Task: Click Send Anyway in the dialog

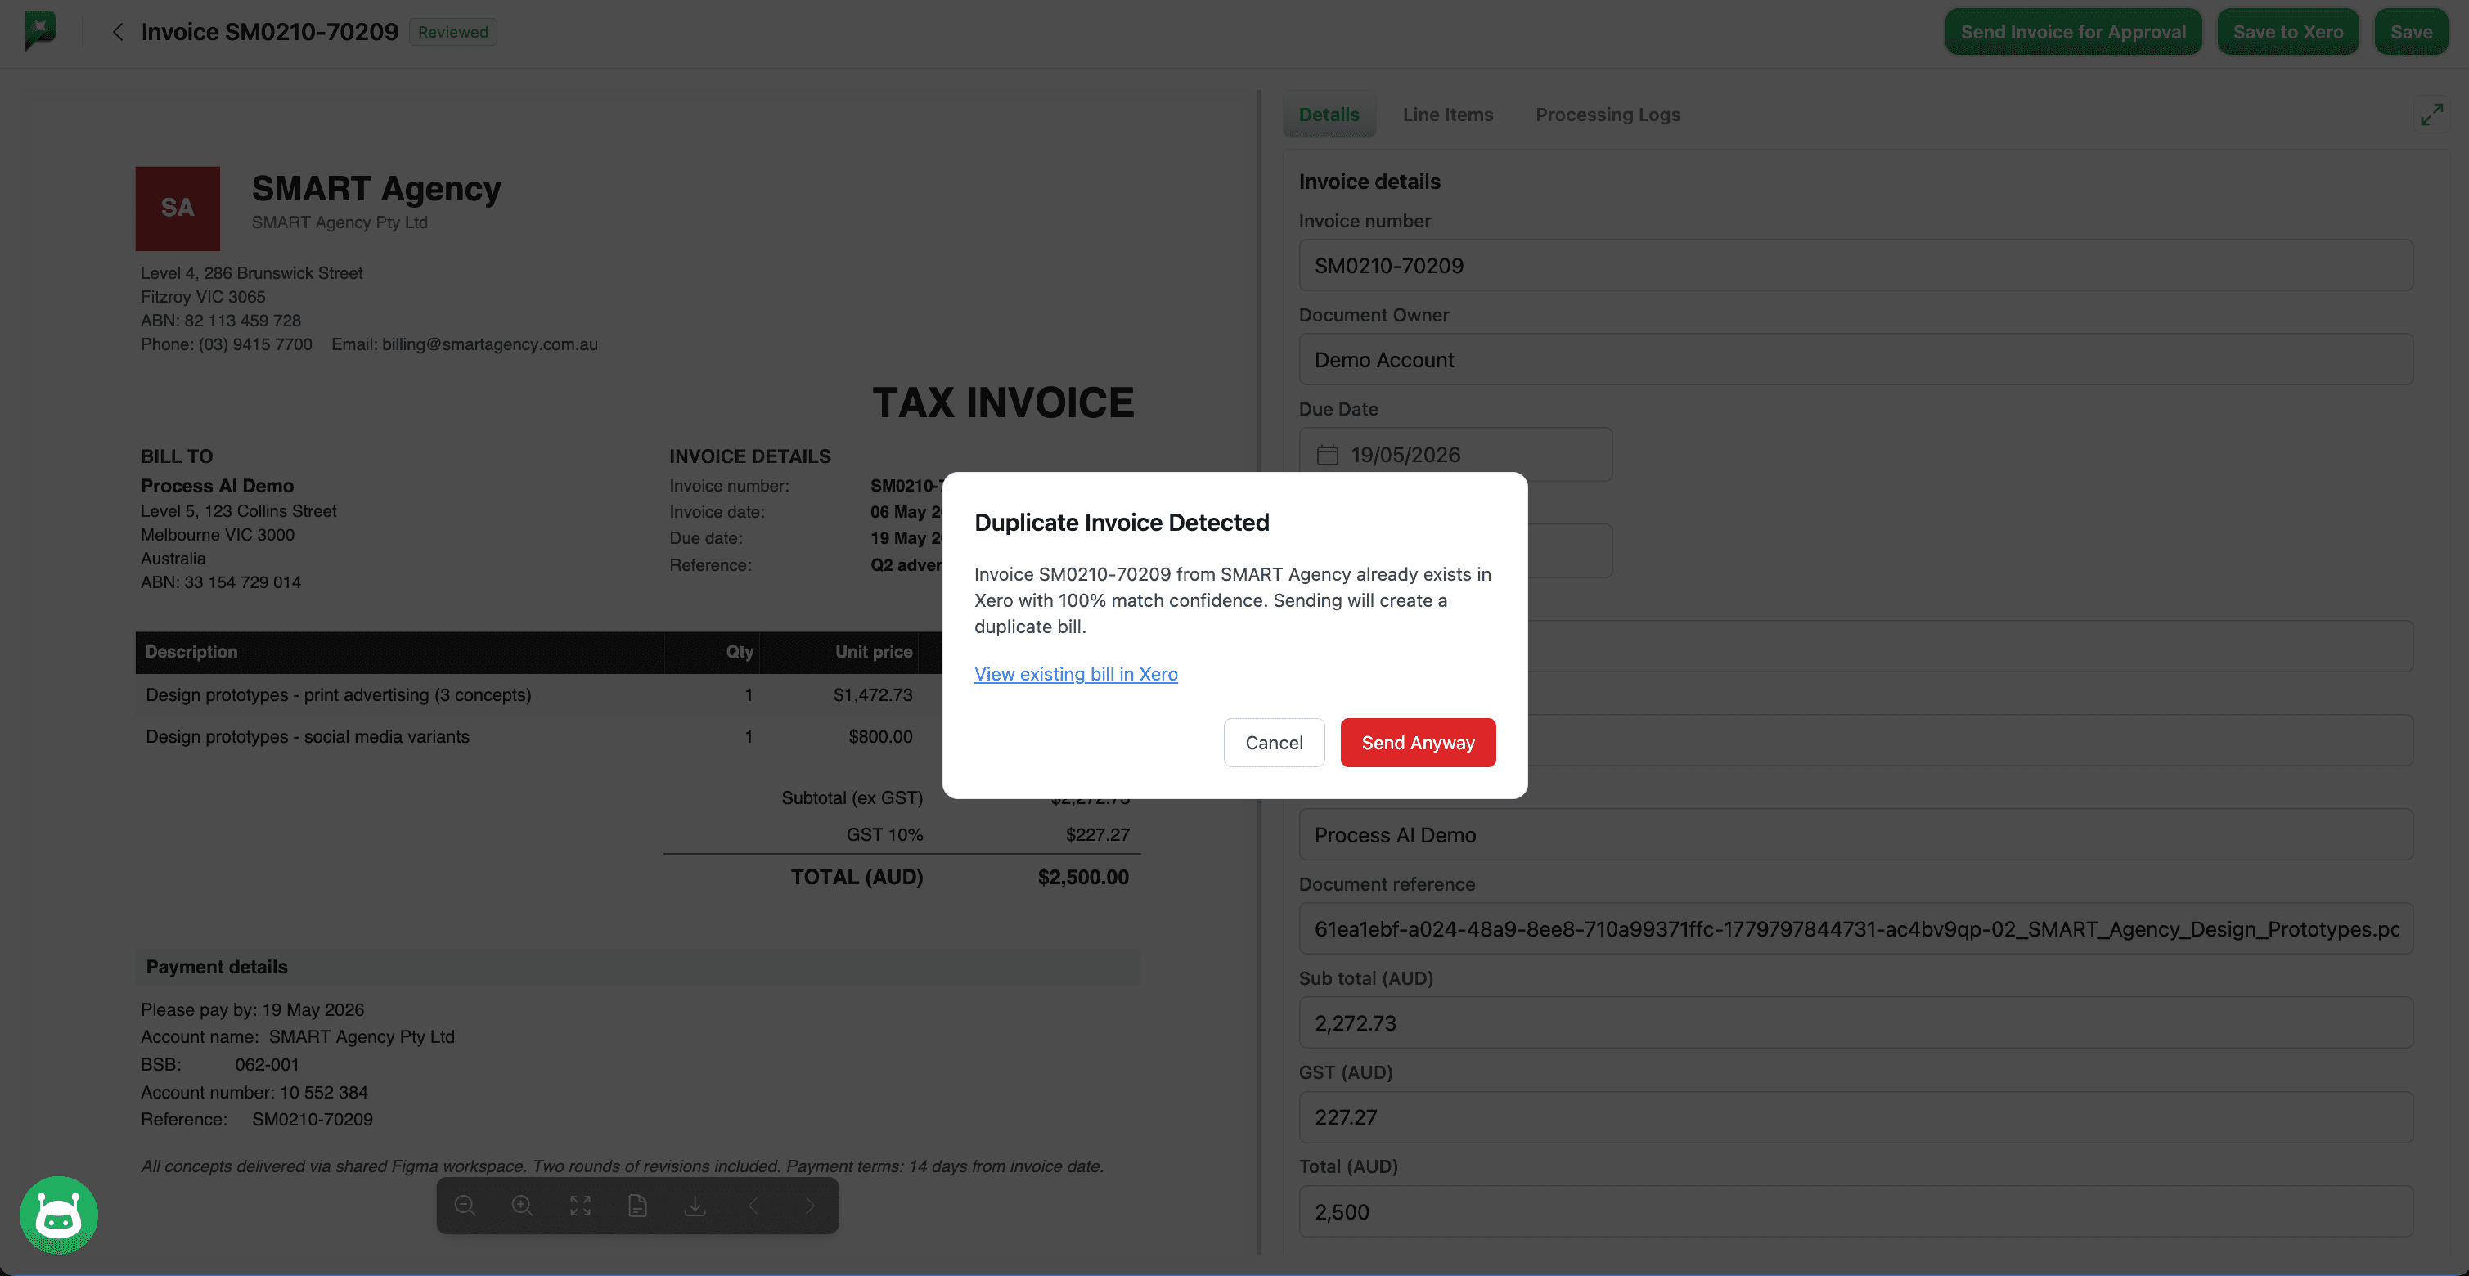Action: tap(1418, 743)
